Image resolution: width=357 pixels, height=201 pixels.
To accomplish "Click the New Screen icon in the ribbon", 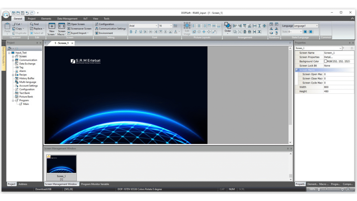I will coord(52,26).
